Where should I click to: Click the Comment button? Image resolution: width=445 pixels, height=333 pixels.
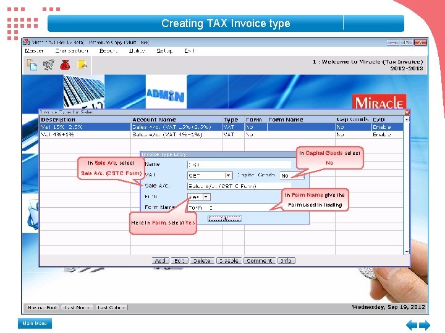260,260
